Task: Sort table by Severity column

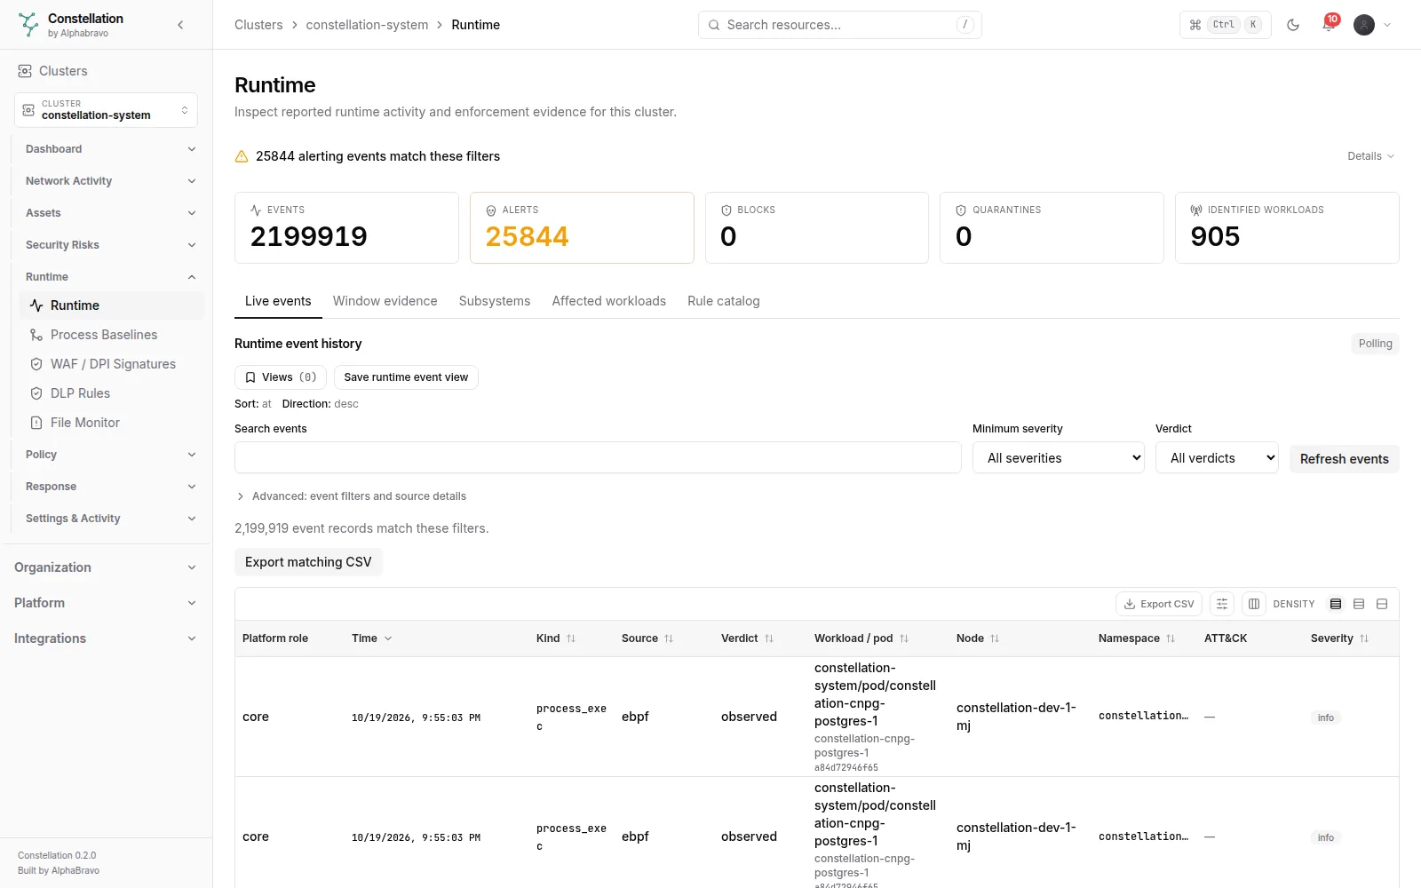Action: [x=1339, y=638]
